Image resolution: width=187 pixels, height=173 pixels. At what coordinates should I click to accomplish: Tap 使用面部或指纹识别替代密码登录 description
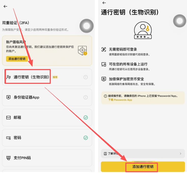click(129, 55)
